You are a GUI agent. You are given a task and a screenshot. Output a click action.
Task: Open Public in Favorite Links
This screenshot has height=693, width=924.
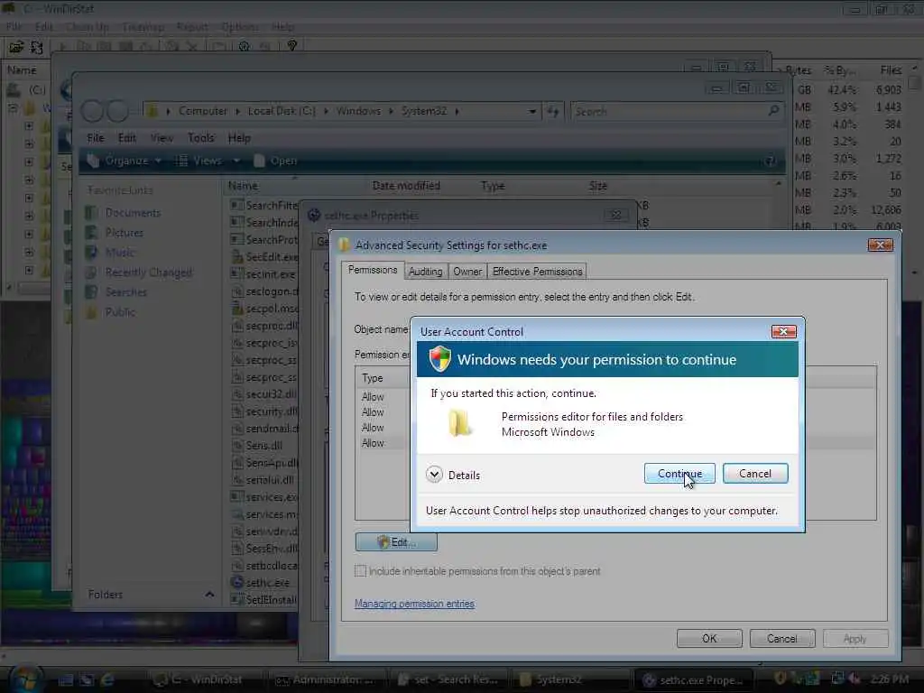[120, 311]
